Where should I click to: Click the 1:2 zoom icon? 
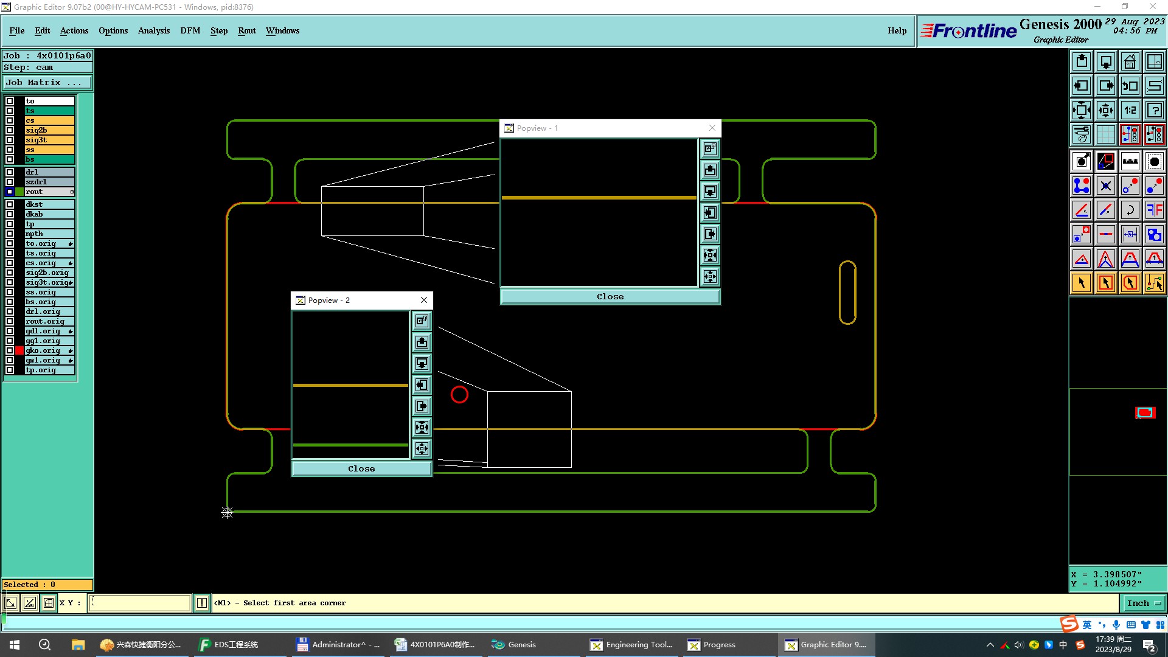pos(1130,110)
